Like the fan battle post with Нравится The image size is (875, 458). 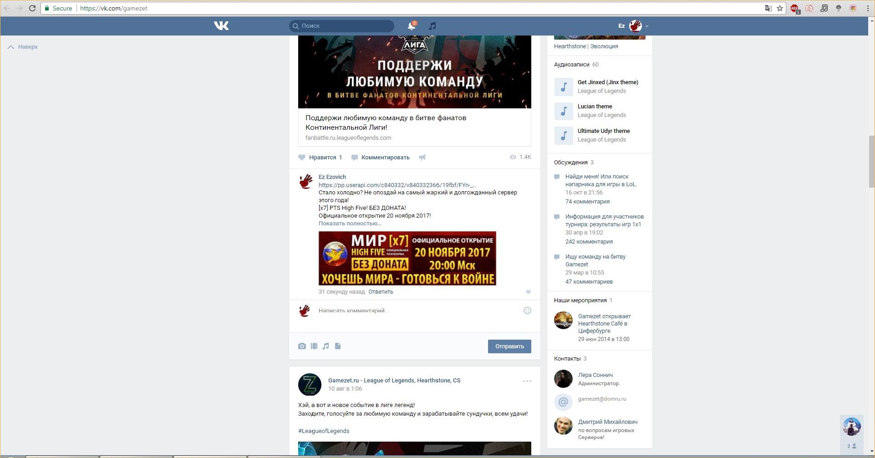[320, 158]
